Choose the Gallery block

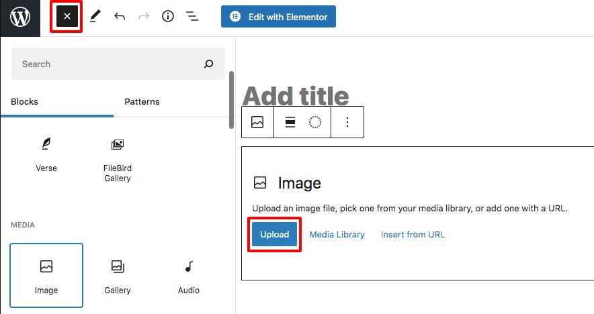click(x=118, y=275)
